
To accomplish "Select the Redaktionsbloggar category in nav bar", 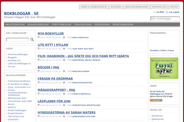I will point(123,24).
